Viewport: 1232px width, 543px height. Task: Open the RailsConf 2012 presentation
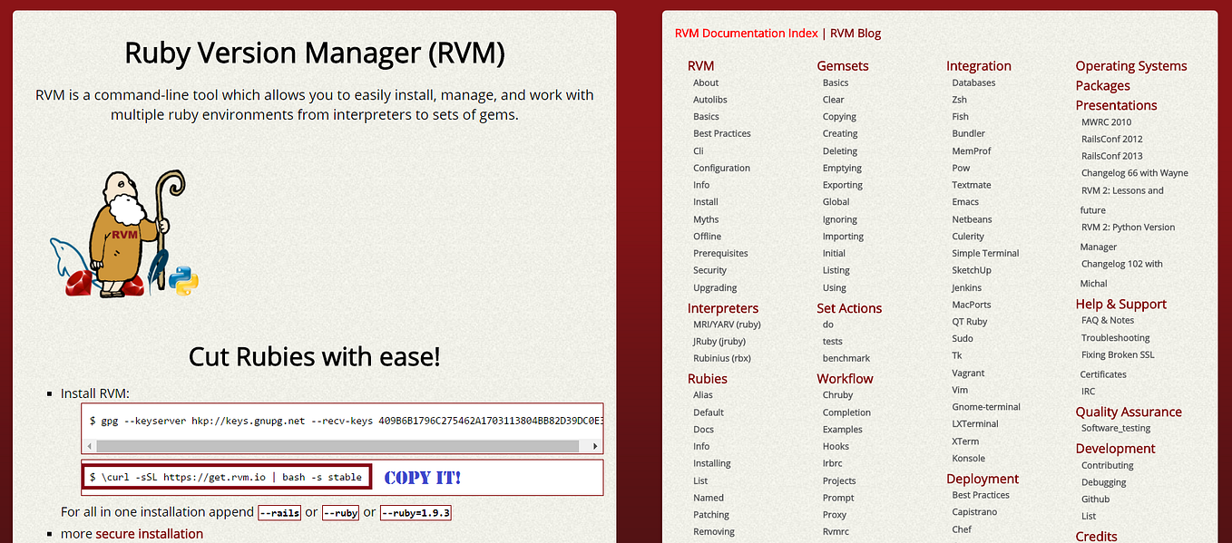[1111, 139]
